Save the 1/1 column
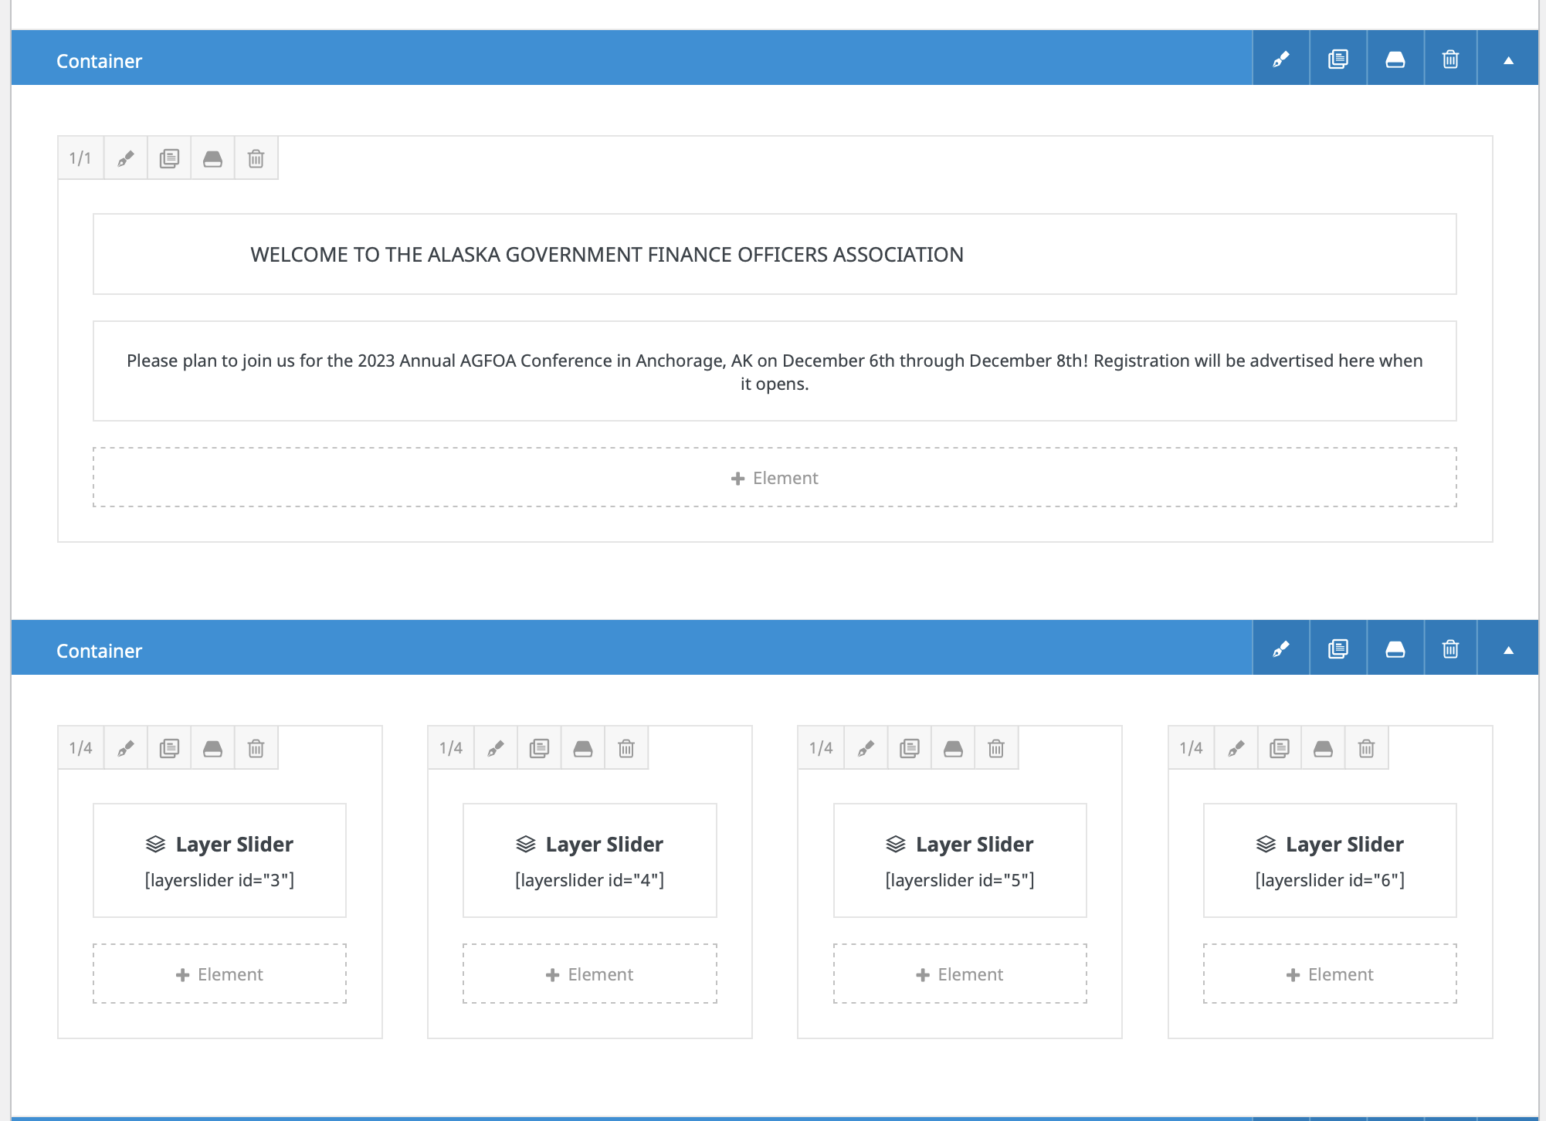The height and width of the screenshot is (1121, 1546). [212, 158]
